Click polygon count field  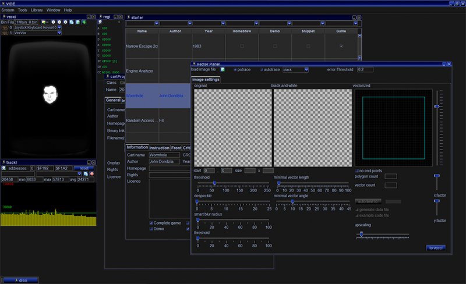point(390,176)
